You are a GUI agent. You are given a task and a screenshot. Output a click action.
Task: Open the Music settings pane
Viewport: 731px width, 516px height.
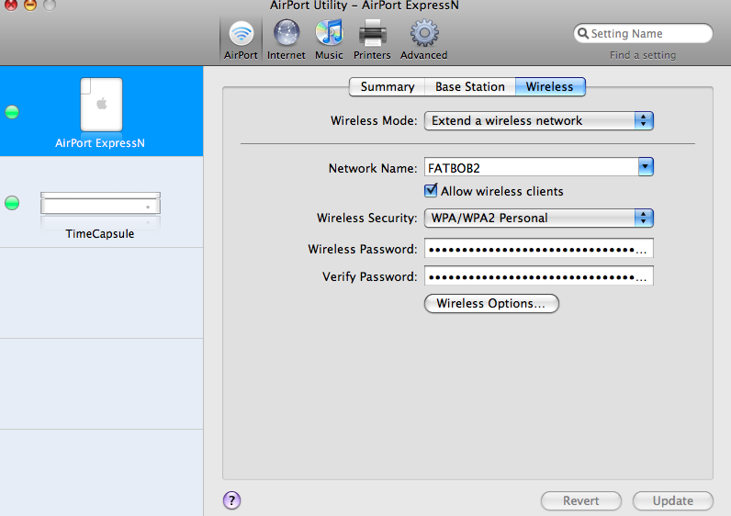coord(329,40)
